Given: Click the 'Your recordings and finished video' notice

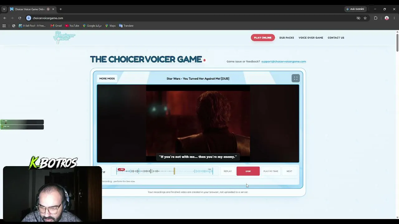Looking at the screenshot, I should pyautogui.click(x=198, y=192).
